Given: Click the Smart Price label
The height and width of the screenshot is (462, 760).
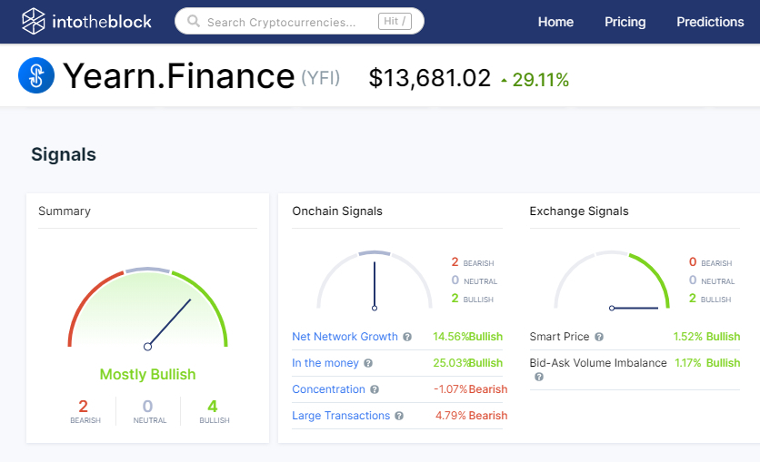Looking at the screenshot, I should [x=559, y=336].
